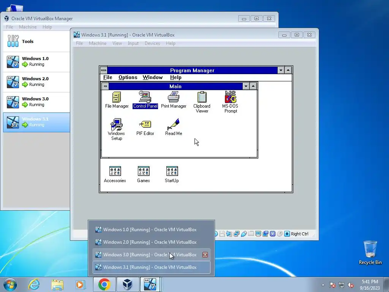Click the taskbar clock showing 5:41 PM
The image size is (389, 292).
[370, 285]
